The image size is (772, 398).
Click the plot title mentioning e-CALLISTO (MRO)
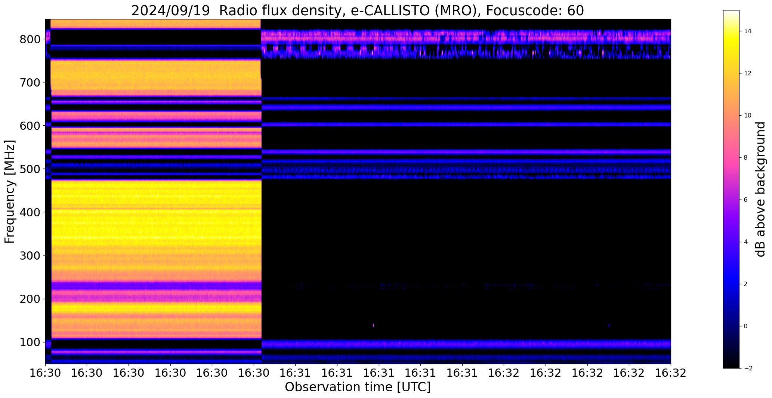(x=358, y=10)
